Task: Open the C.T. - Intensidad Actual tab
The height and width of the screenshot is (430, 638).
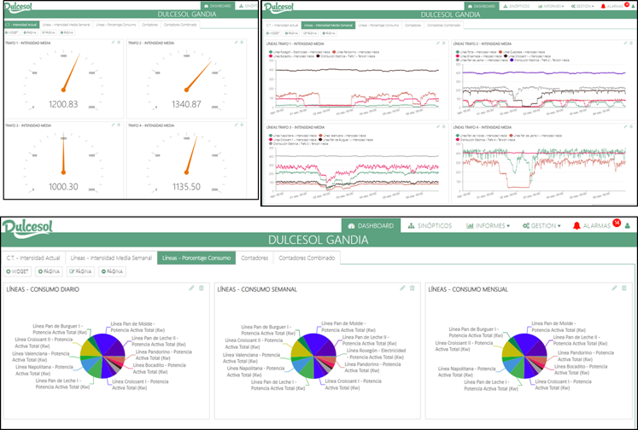Action: tap(33, 258)
